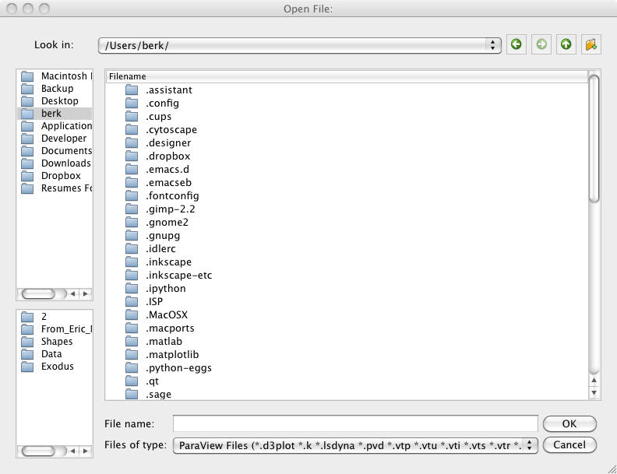Go up to parent directory icon
The image size is (617, 474).
566,44
